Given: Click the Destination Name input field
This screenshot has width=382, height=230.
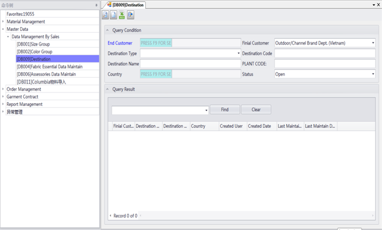Looking at the screenshot, I should 190,64.
